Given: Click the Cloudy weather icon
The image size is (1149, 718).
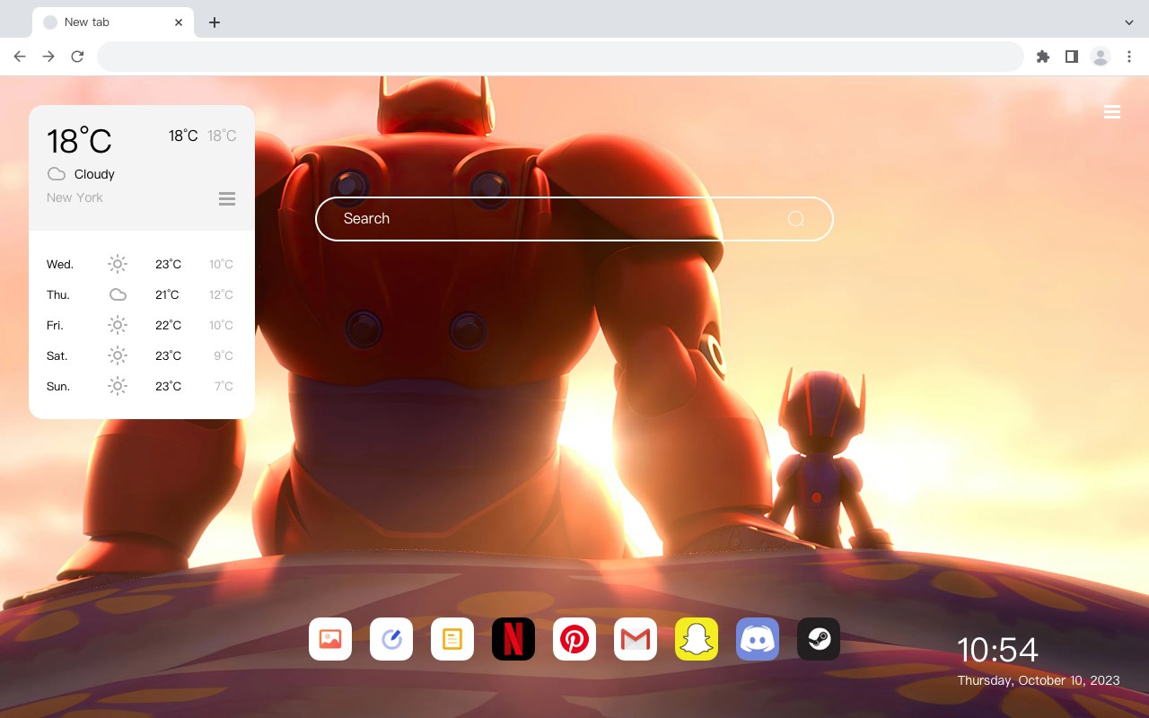Looking at the screenshot, I should 57,174.
